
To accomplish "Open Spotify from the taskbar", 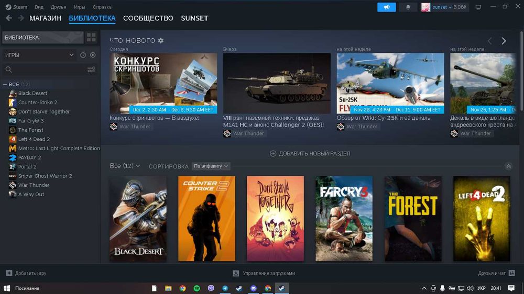I will click(x=196, y=288).
